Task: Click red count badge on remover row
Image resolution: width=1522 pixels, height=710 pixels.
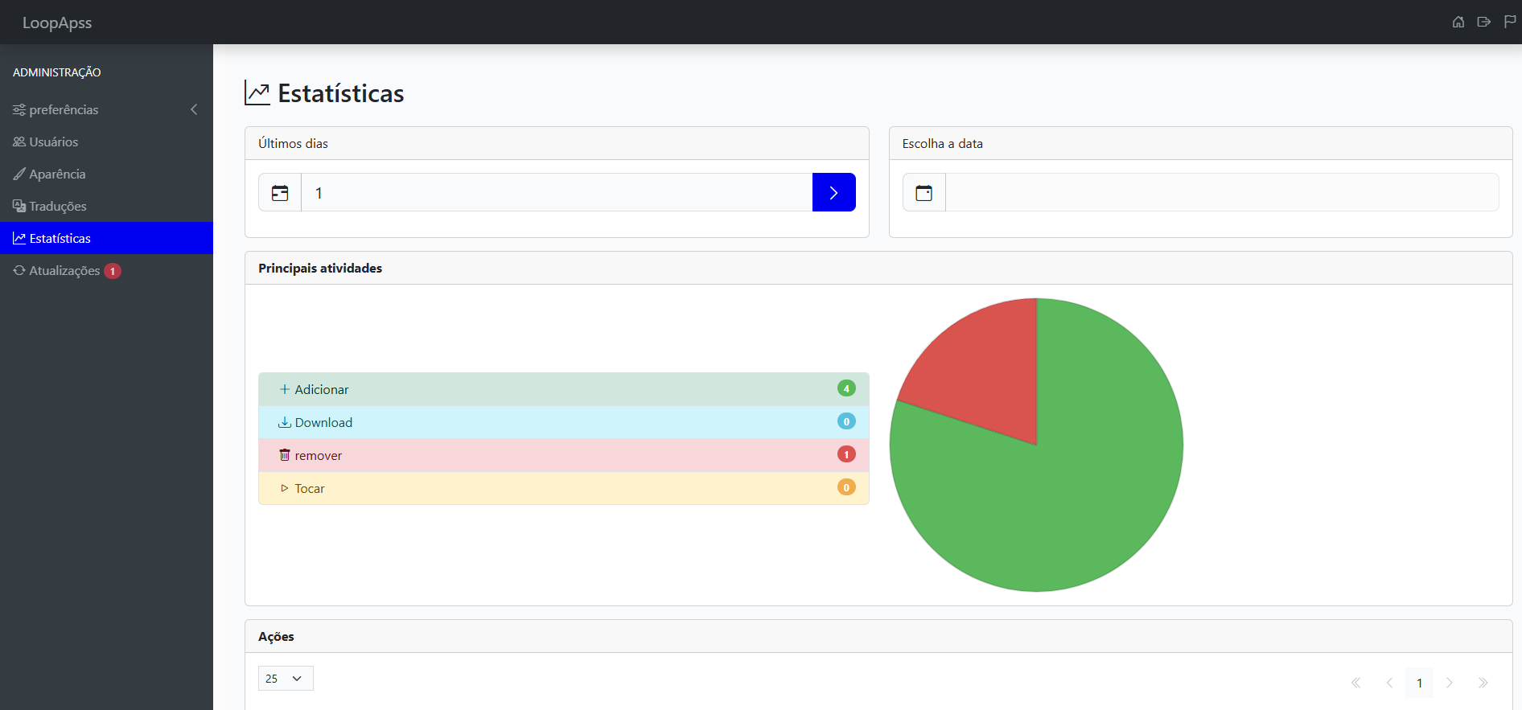Action: coord(846,454)
